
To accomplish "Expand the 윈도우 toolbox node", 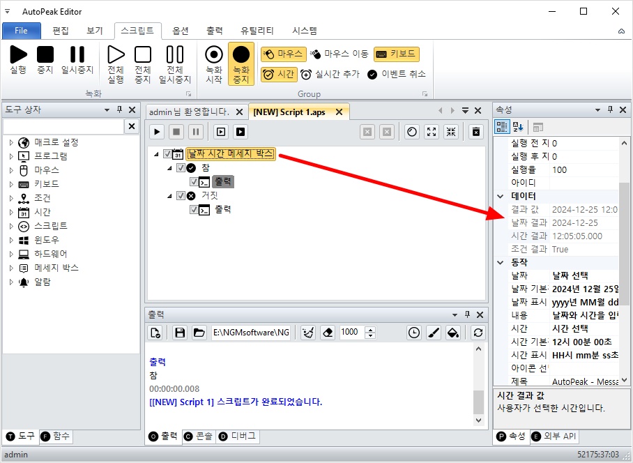I will pos(11,240).
